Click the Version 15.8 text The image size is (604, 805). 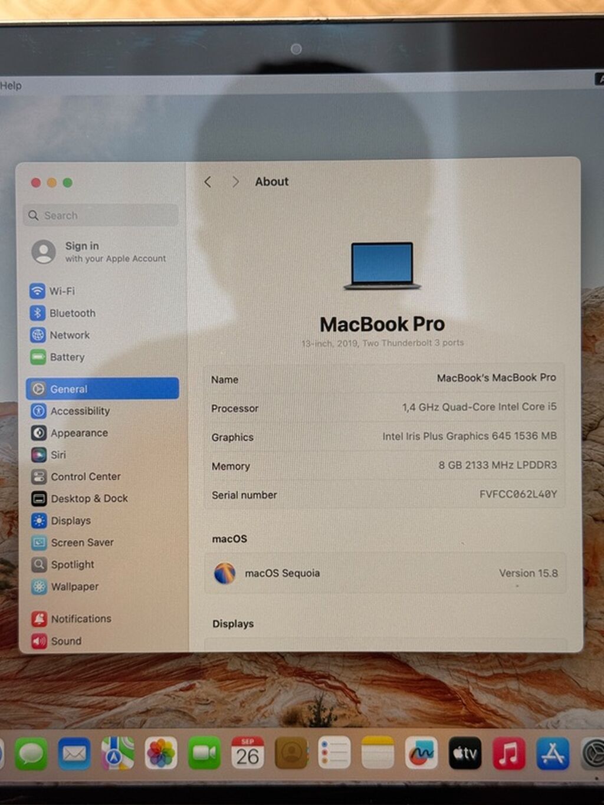click(528, 573)
